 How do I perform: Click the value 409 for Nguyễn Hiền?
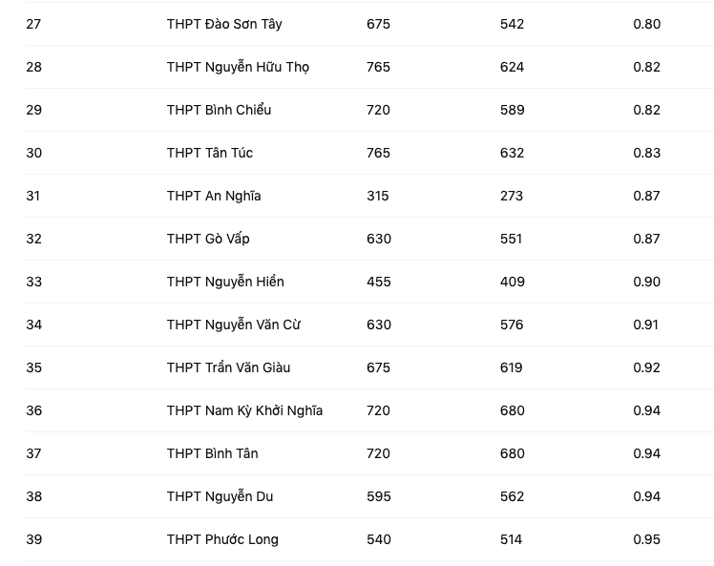(513, 282)
